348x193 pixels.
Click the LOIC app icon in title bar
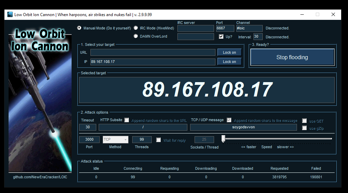[10, 15]
